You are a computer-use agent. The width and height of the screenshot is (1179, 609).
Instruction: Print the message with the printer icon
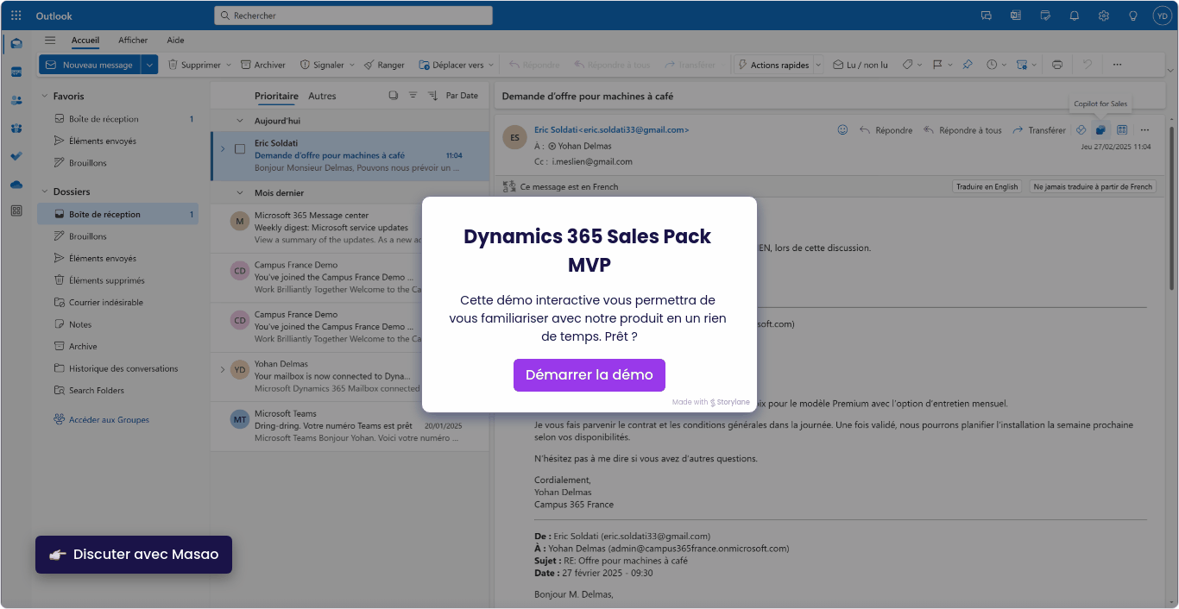pyautogui.click(x=1057, y=65)
